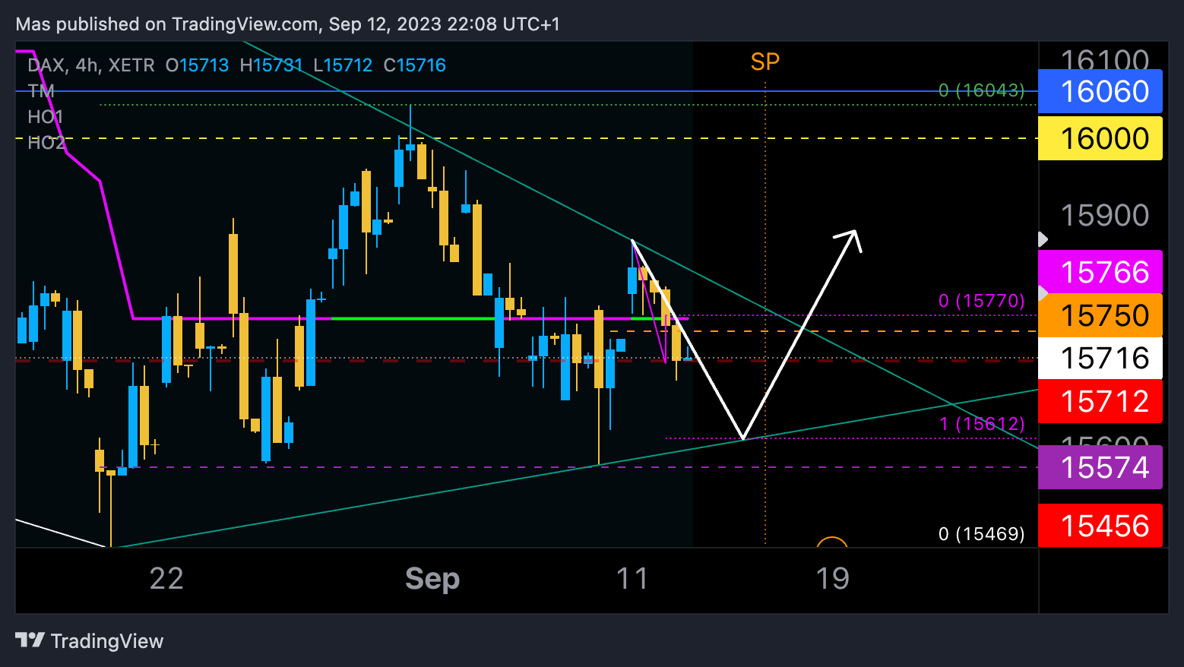Click the magenta 15766 price label

tap(1100, 272)
